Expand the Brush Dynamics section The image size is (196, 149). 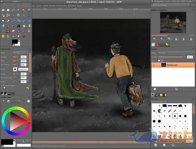(x=2, y=86)
